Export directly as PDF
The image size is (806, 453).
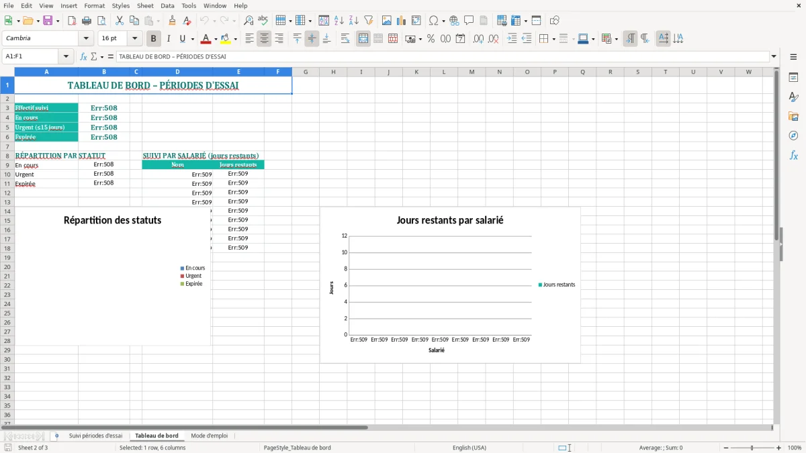coord(72,21)
